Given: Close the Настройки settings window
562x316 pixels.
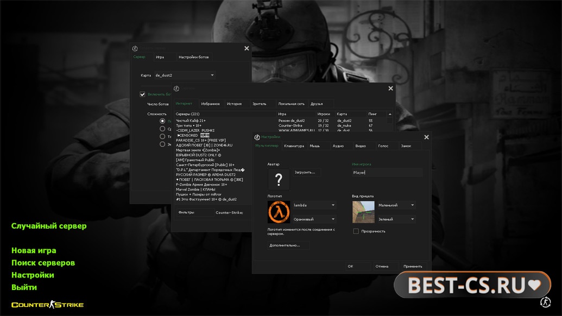Looking at the screenshot, I should pyautogui.click(x=426, y=137).
